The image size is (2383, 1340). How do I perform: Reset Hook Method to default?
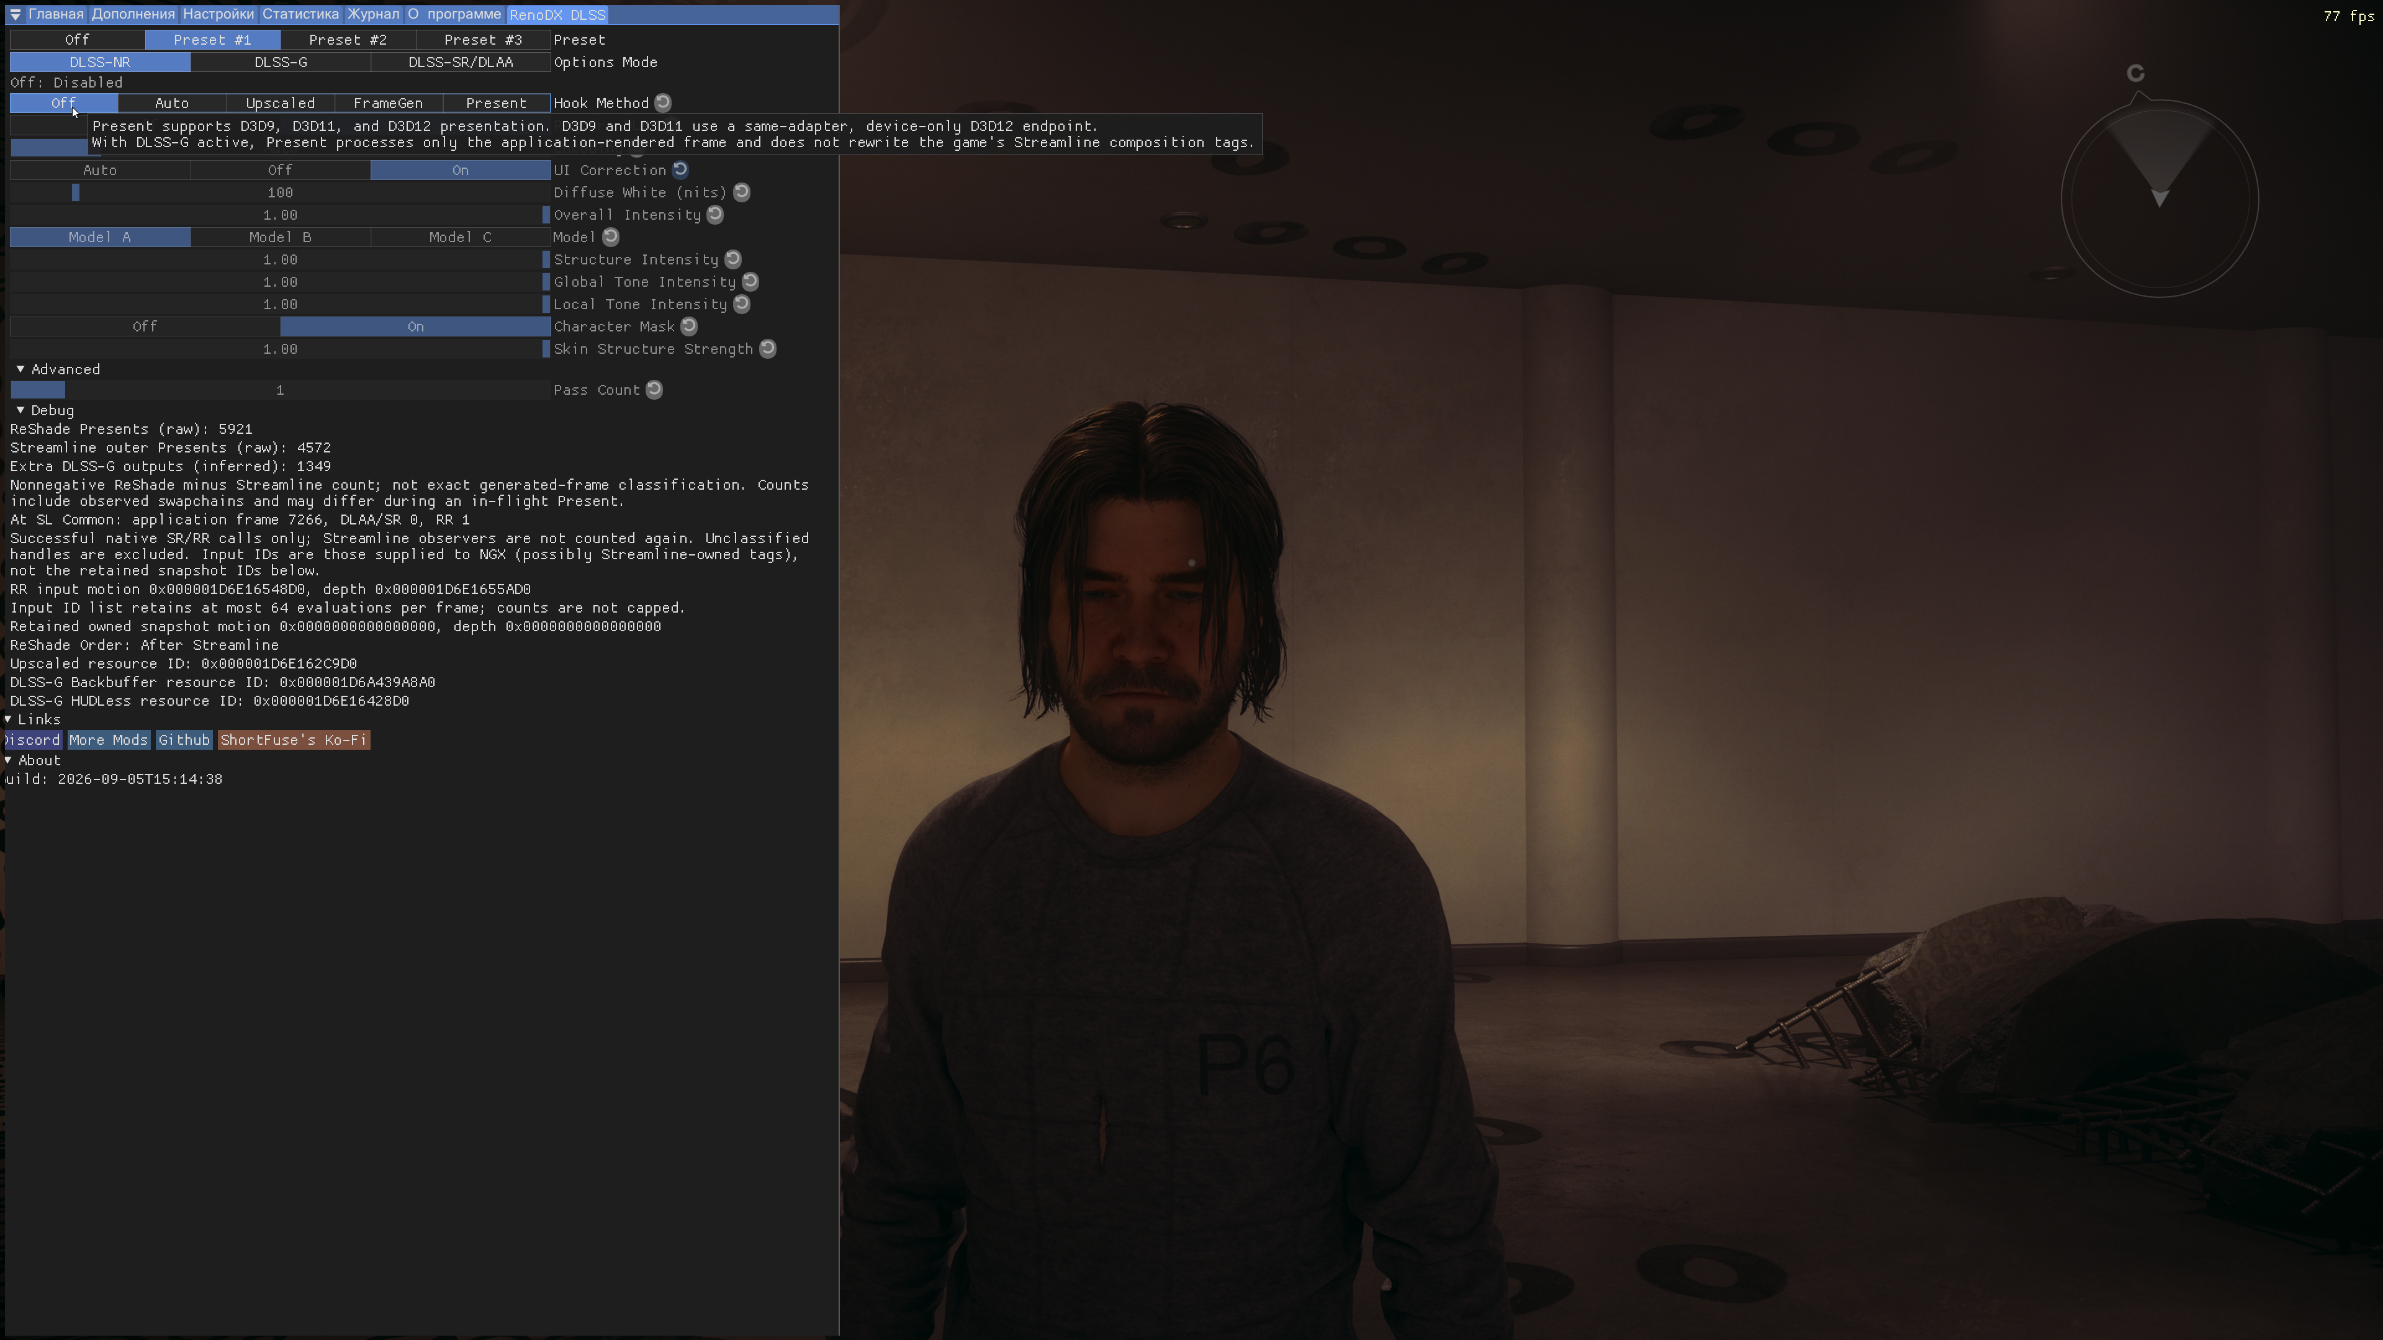tap(664, 102)
